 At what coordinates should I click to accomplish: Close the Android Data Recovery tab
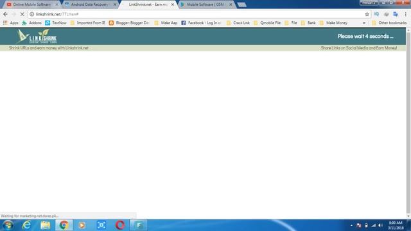115,4
